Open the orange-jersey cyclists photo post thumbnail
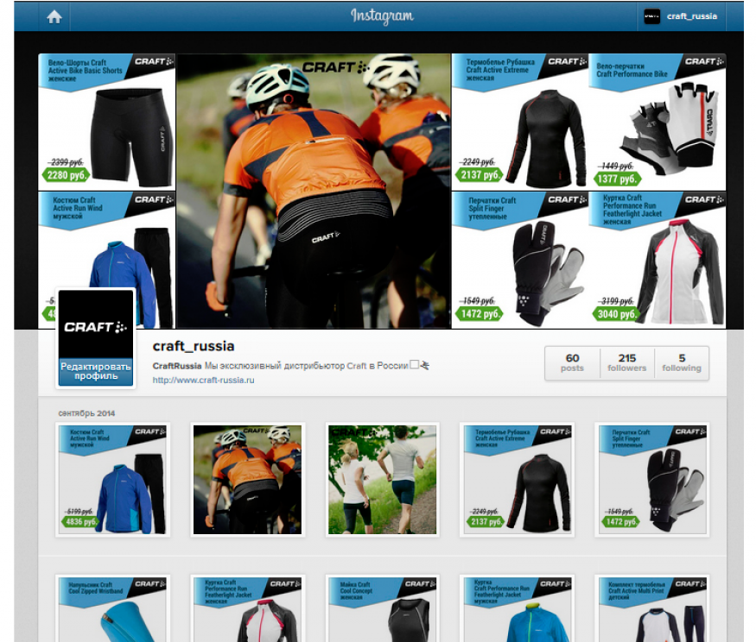The height and width of the screenshot is (642, 756). pos(247,480)
